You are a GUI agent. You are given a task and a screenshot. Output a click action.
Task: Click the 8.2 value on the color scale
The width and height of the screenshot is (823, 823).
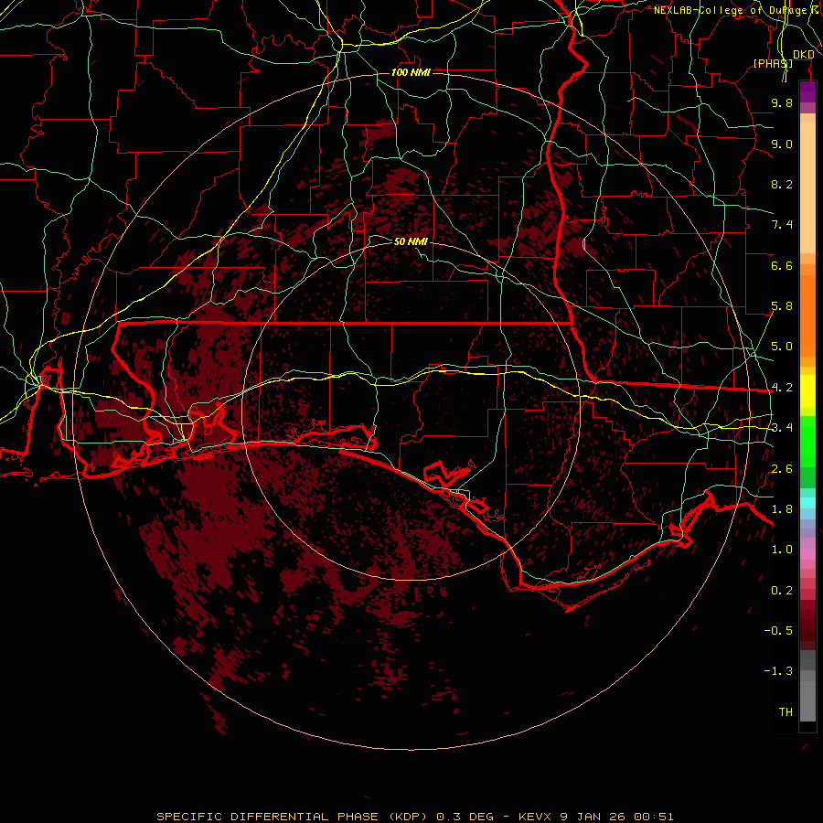pos(782,184)
